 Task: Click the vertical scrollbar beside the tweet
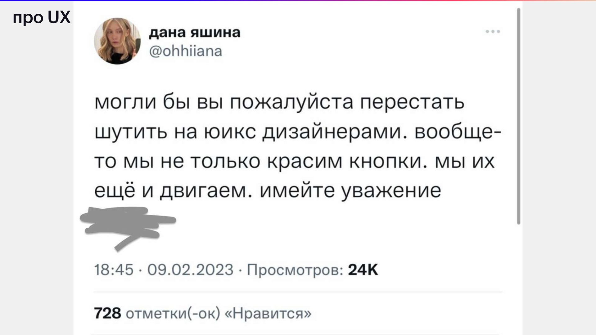[x=518, y=116]
